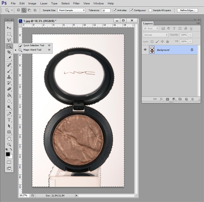Viewport: 204px width, 202px height.
Task: Select the Lasso tool
Action: pos(9,40)
